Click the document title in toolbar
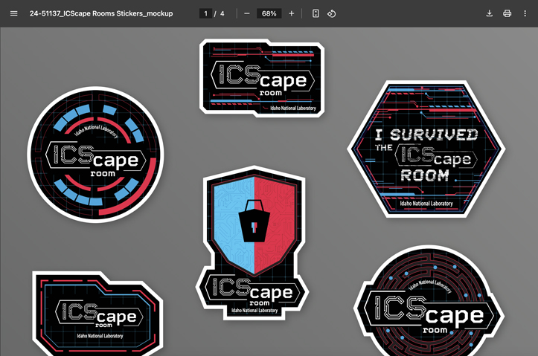Viewport: 538px width, 356px height. [101, 13]
